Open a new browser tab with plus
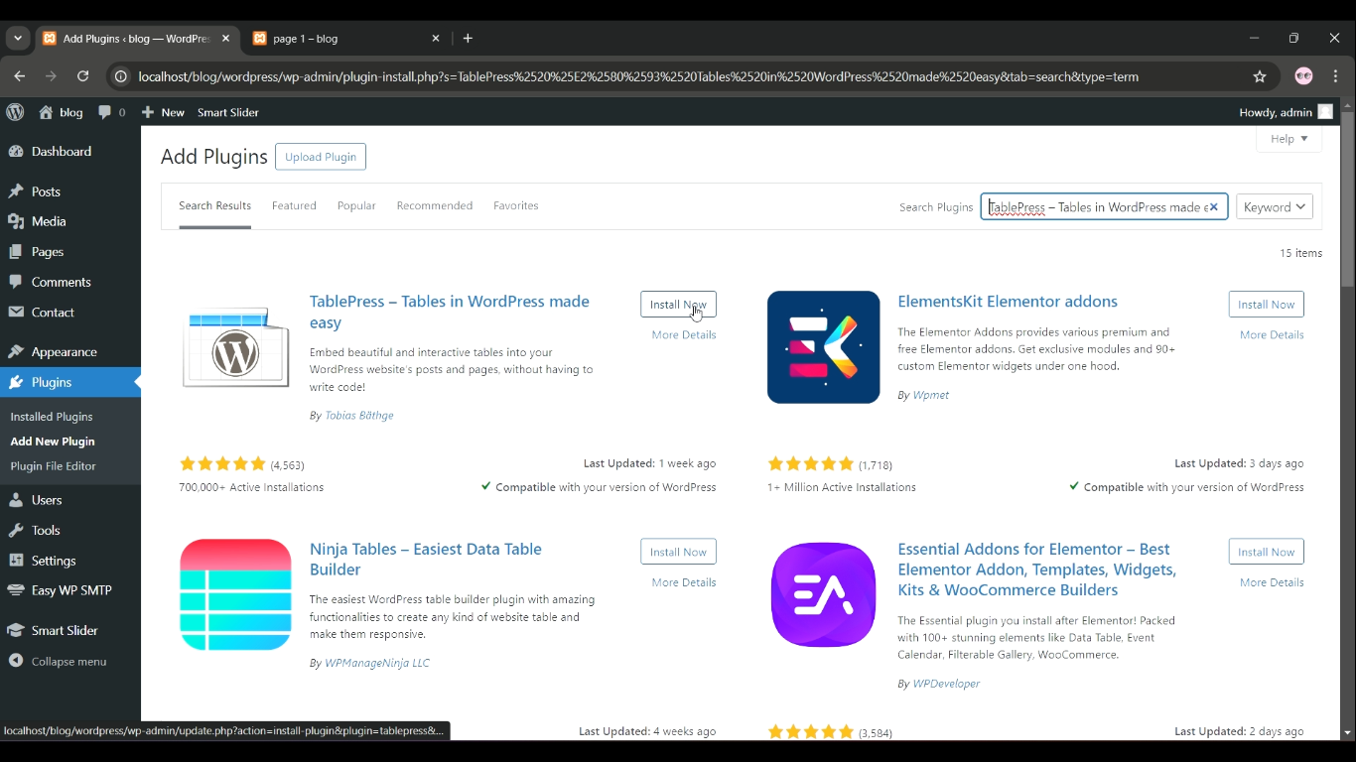Screen dimensions: 1356x762 tap(468, 39)
